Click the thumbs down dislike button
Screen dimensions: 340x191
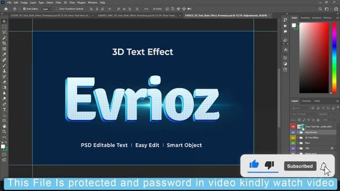(x=269, y=165)
